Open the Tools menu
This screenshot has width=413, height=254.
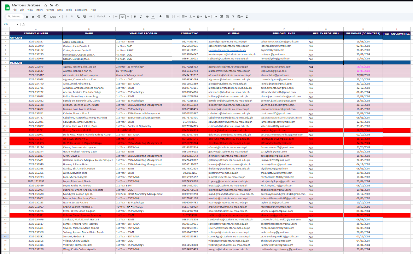pos(69,10)
